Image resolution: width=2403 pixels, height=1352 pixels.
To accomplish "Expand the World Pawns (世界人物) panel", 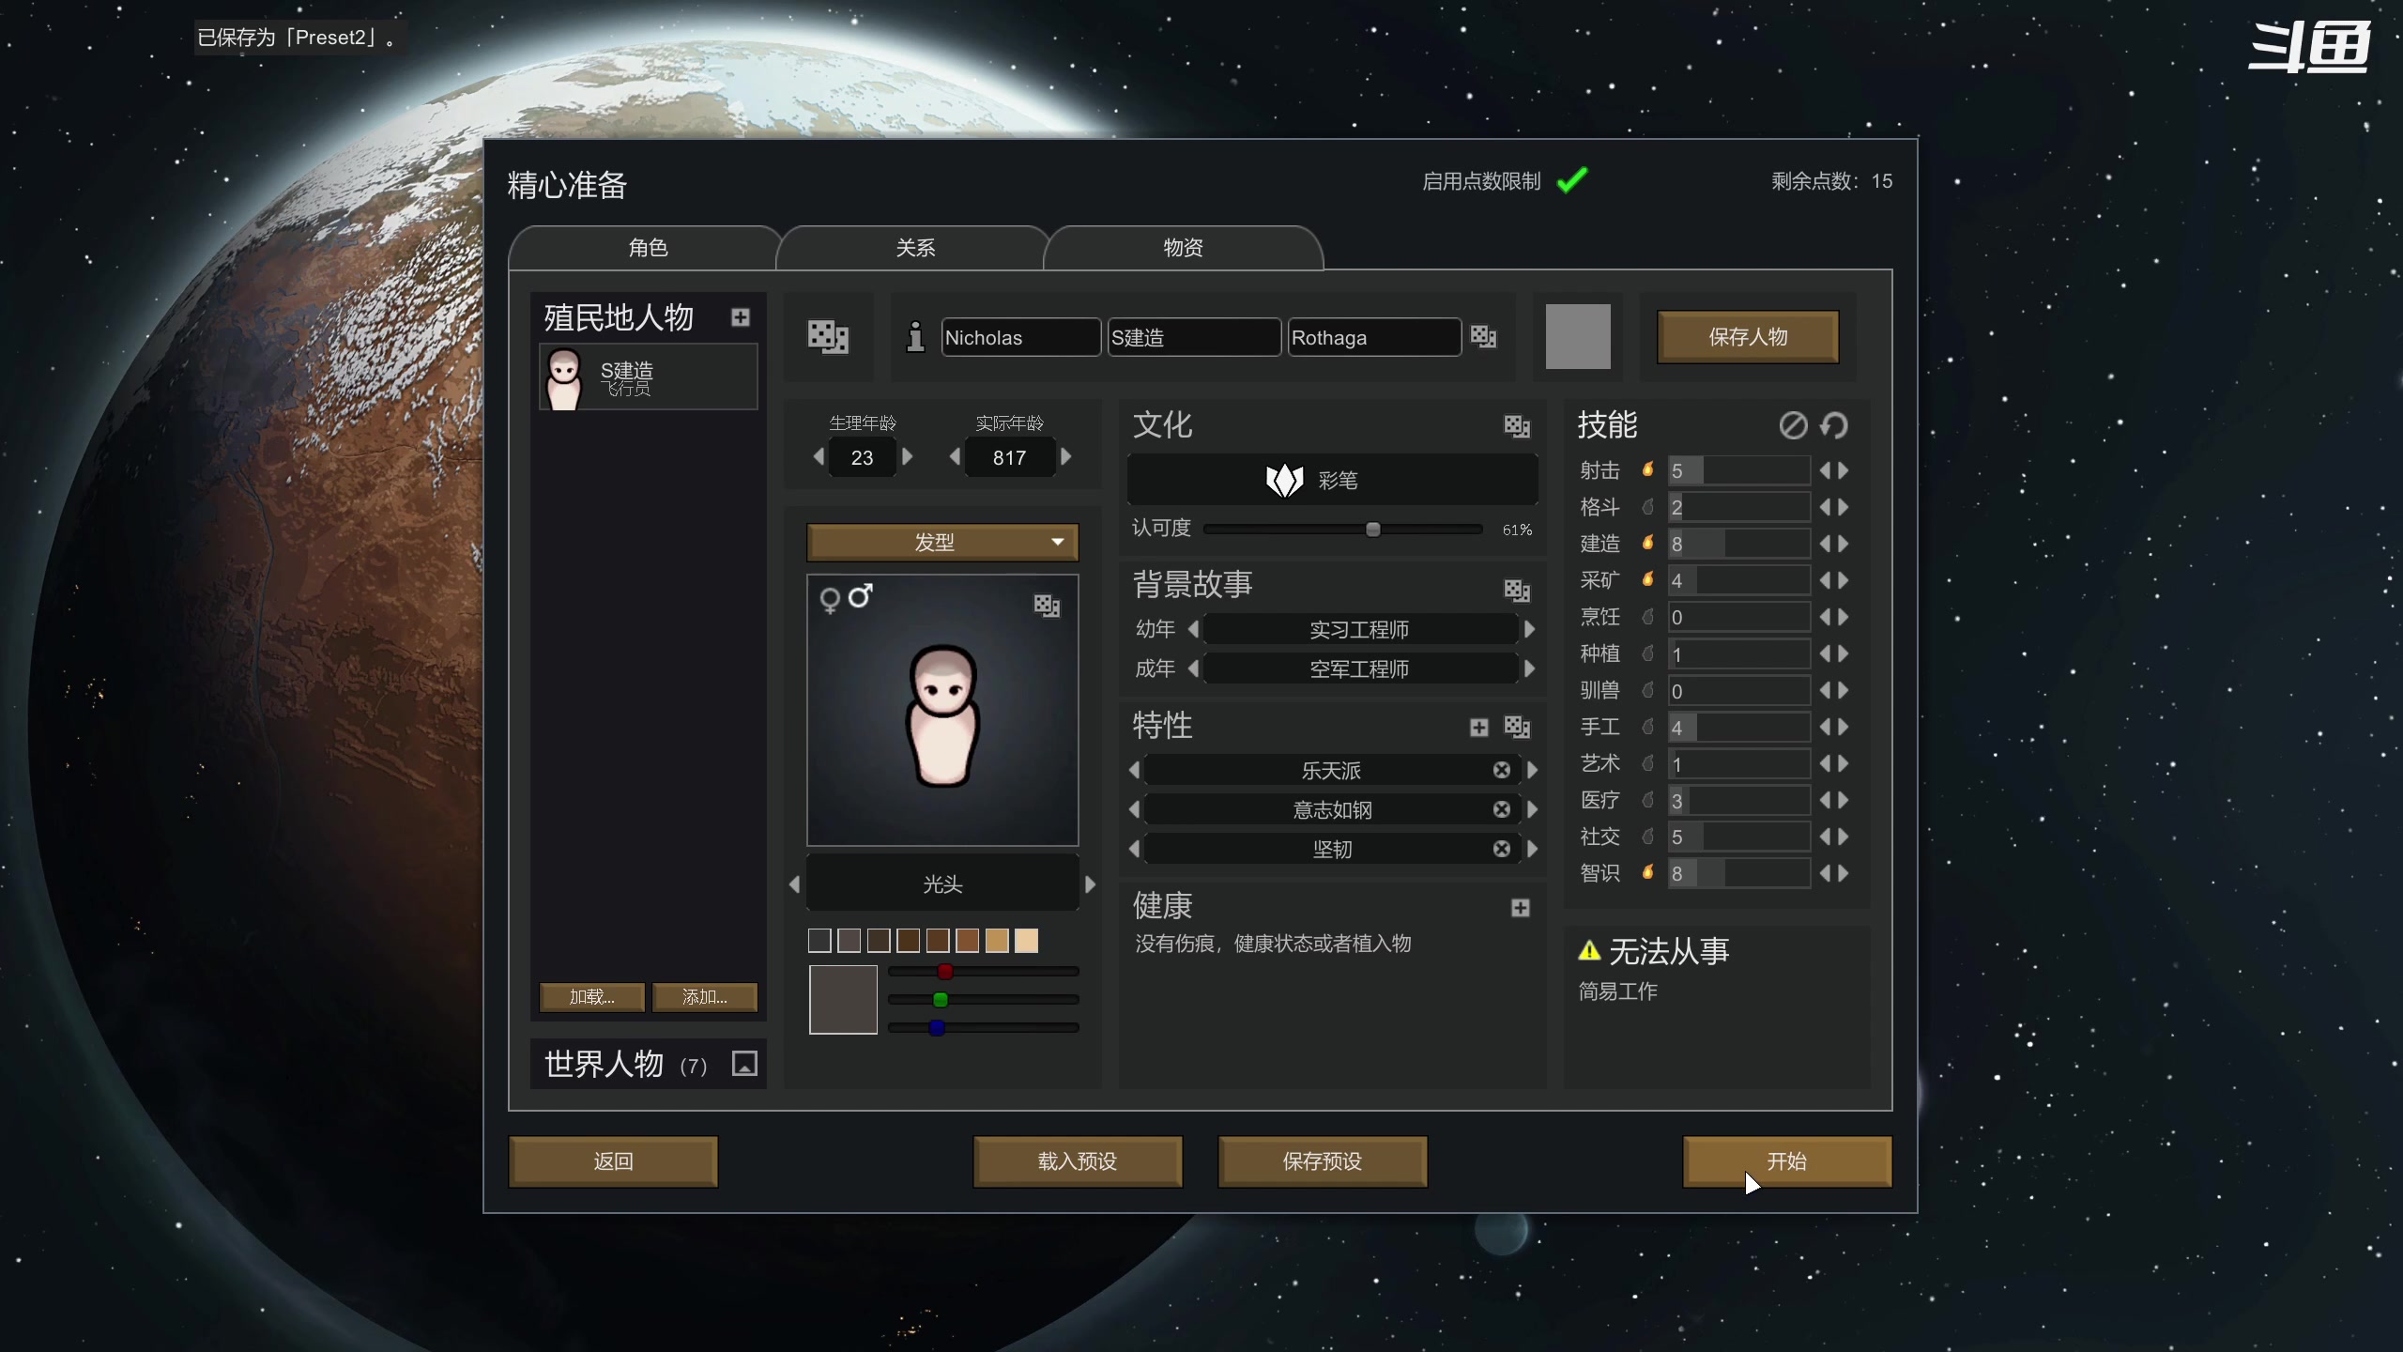I will point(744,1064).
